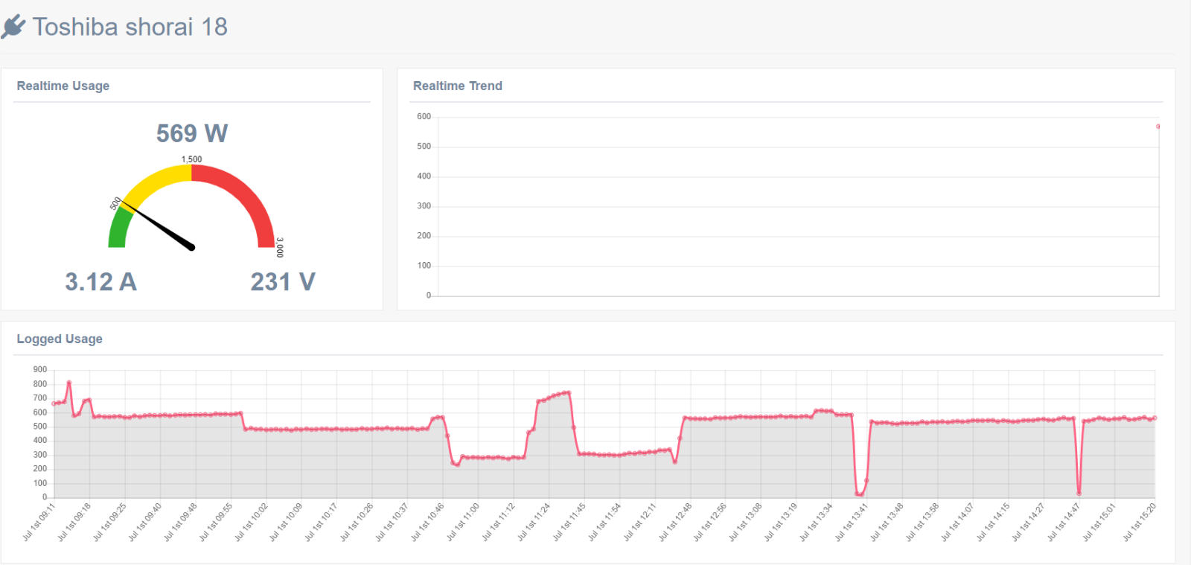This screenshot has width=1191, height=565.
Task: Click the 569 W power reading
Action: (192, 133)
